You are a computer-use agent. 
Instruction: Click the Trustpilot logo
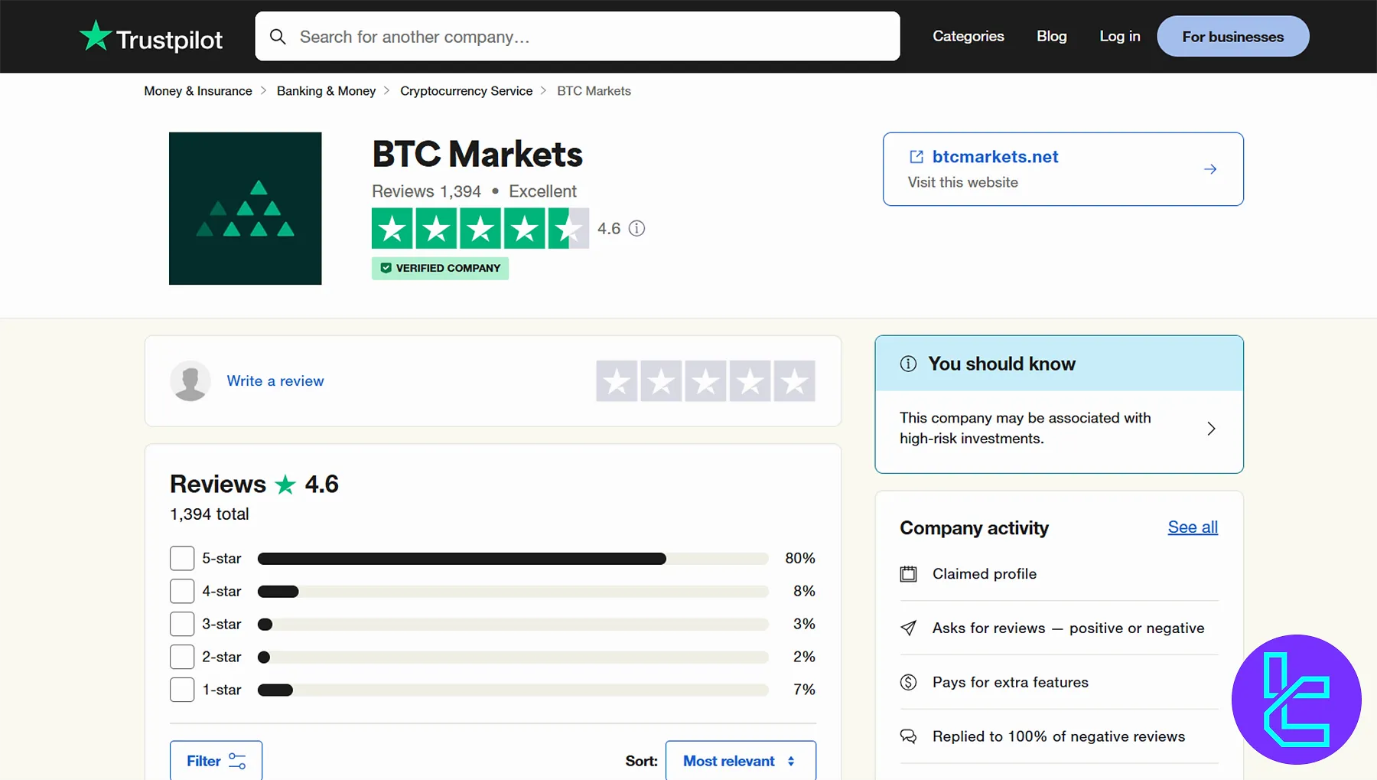(151, 37)
